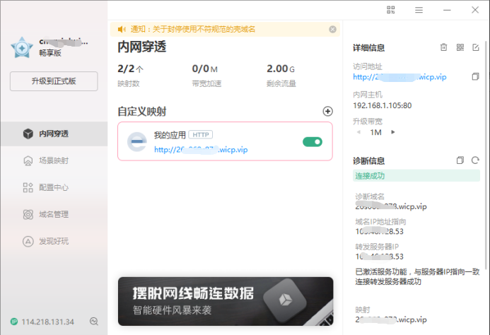Refresh 诊断信息
This screenshot has width=490, height=335.
(475, 160)
